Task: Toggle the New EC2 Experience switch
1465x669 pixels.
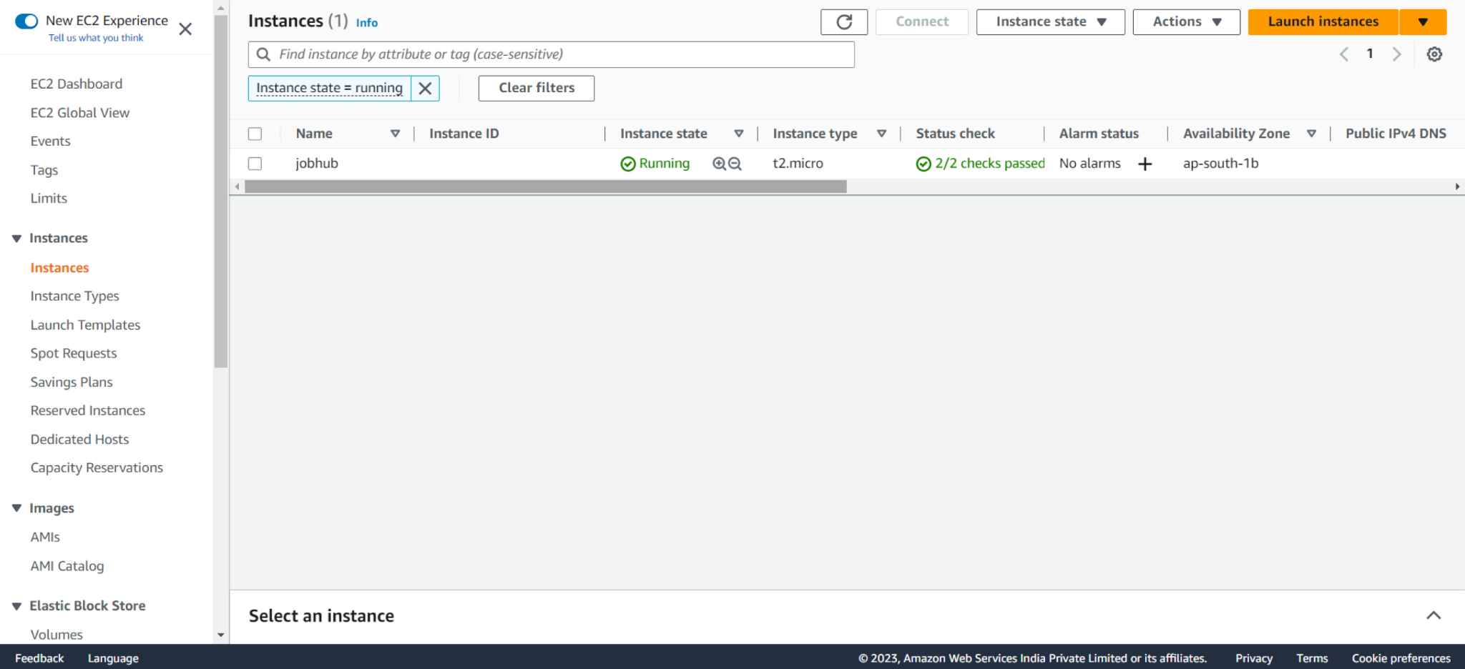Action: [x=26, y=21]
